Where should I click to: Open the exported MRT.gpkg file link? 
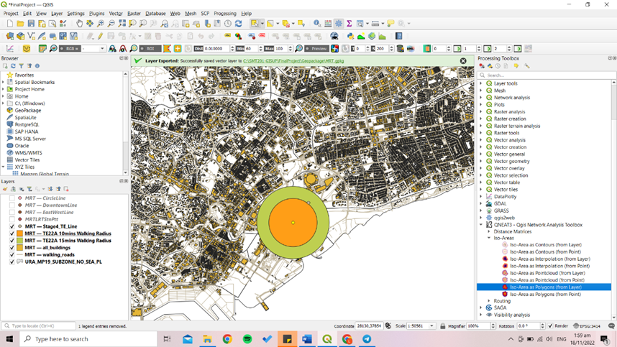point(293,61)
